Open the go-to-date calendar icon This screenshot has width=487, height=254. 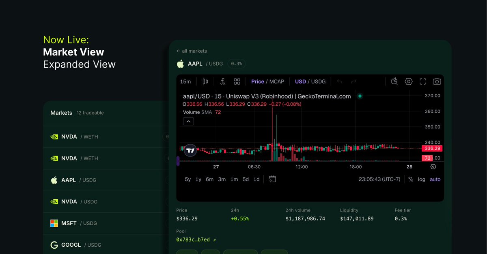[272, 179]
